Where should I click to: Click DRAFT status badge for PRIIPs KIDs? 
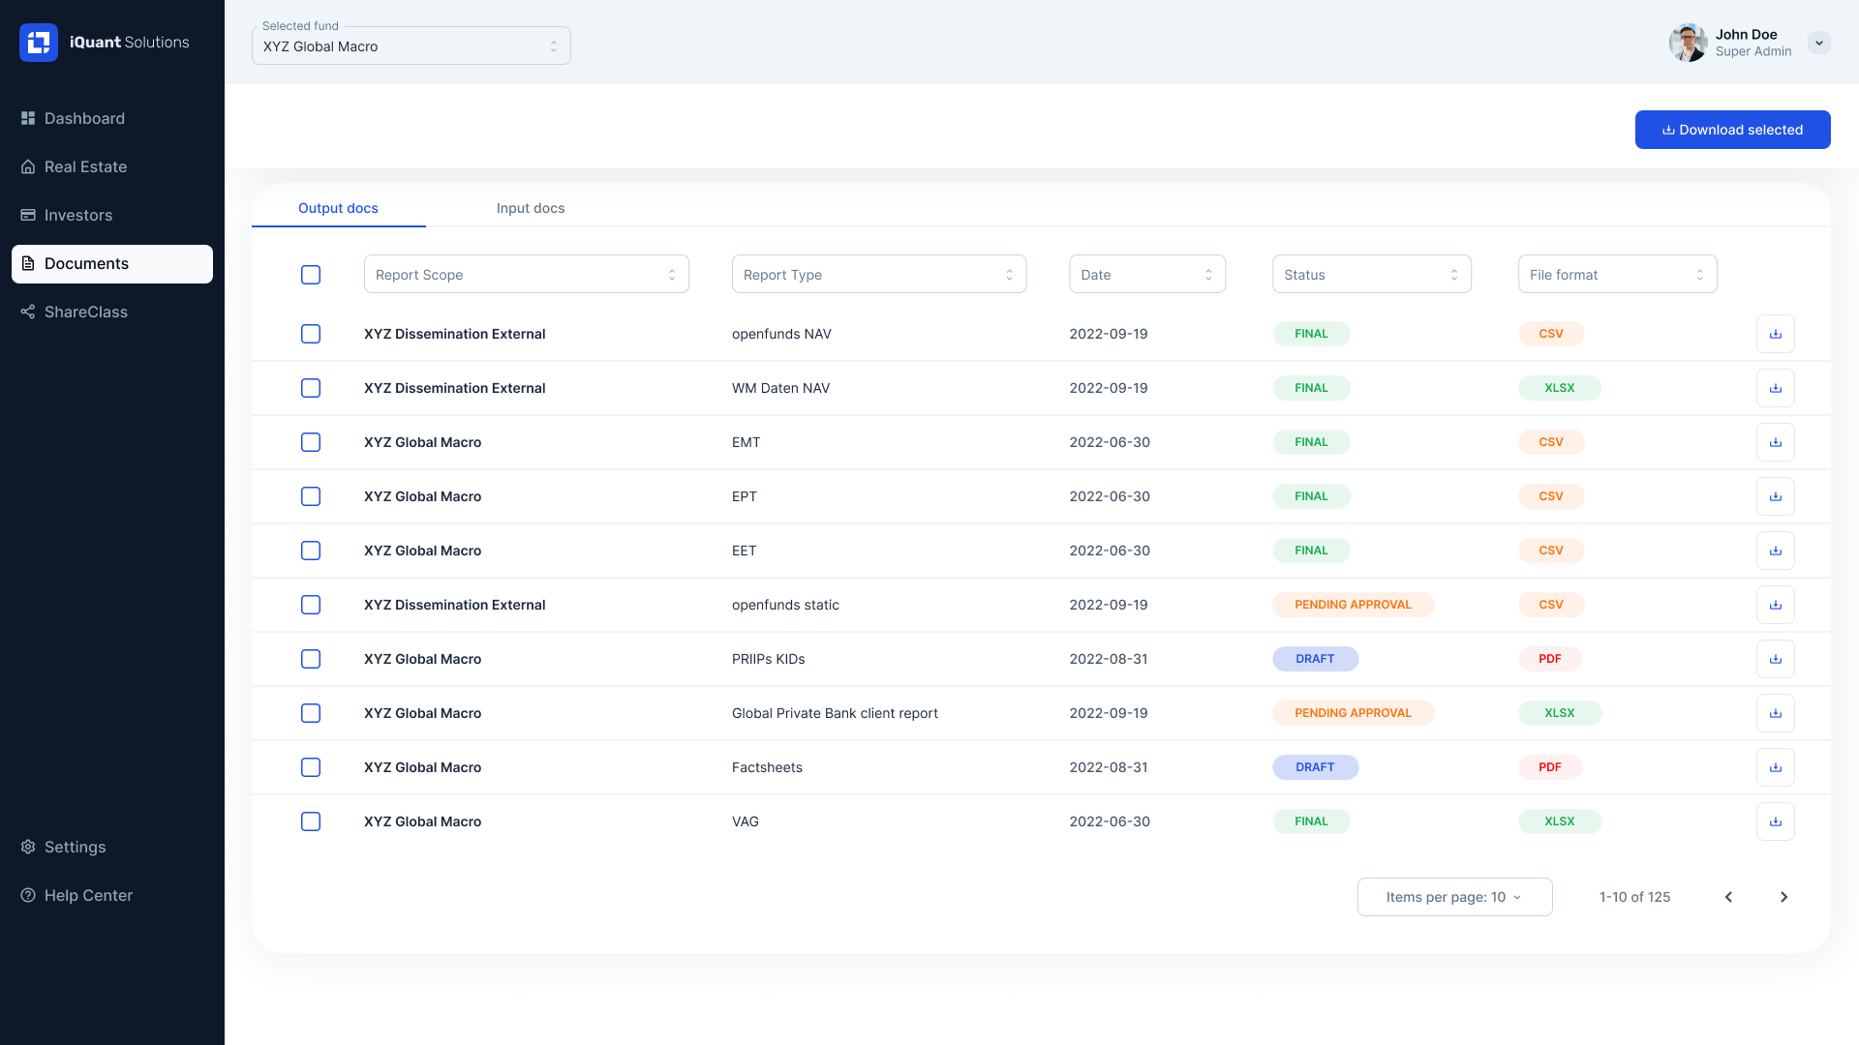[1315, 659]
